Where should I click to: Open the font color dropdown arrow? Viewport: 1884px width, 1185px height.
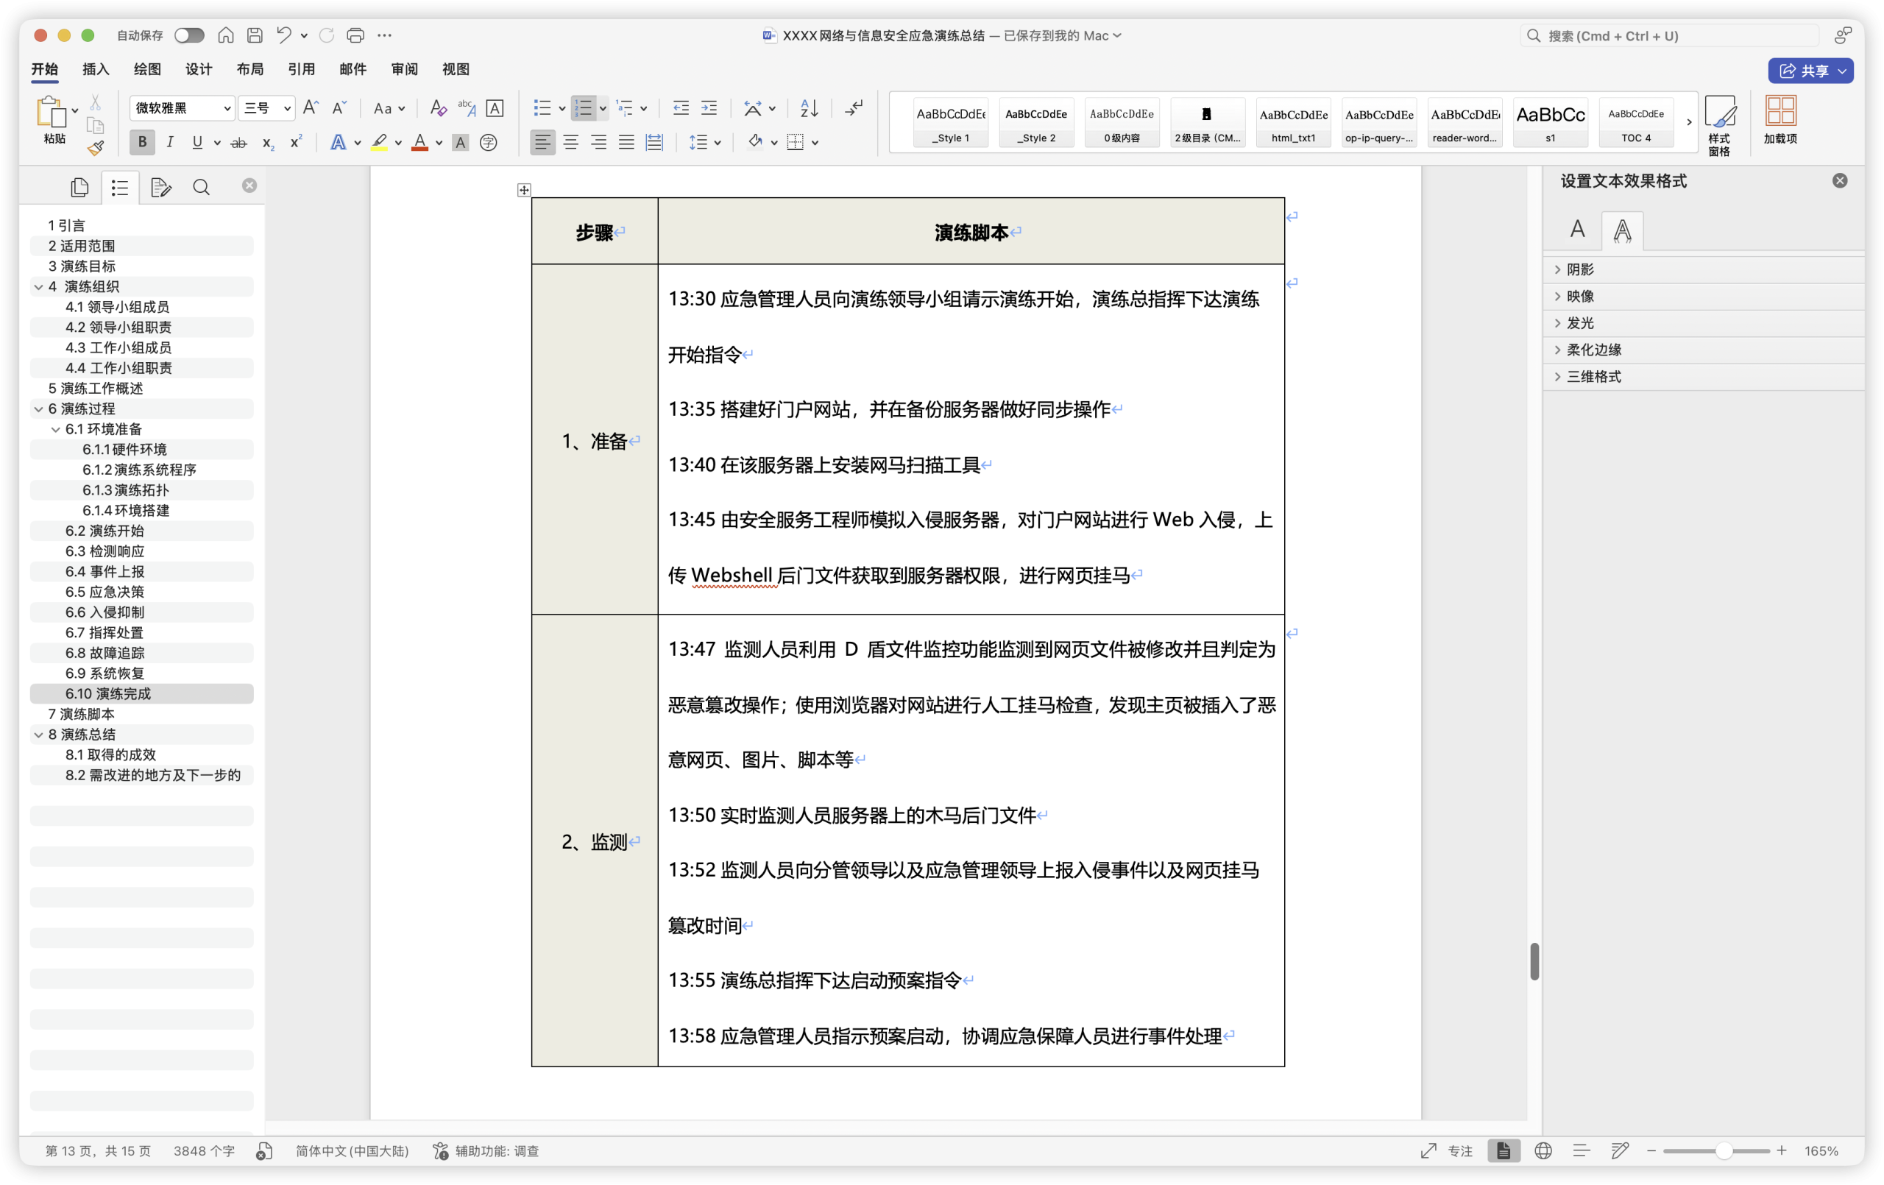coord(439,144)
